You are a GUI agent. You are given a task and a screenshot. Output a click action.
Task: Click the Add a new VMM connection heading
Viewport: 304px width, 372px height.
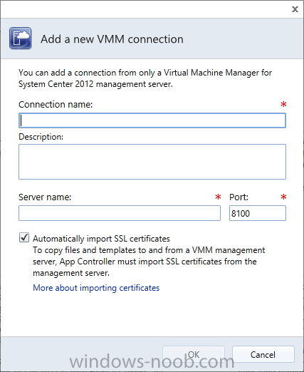(x=112, y=39)
